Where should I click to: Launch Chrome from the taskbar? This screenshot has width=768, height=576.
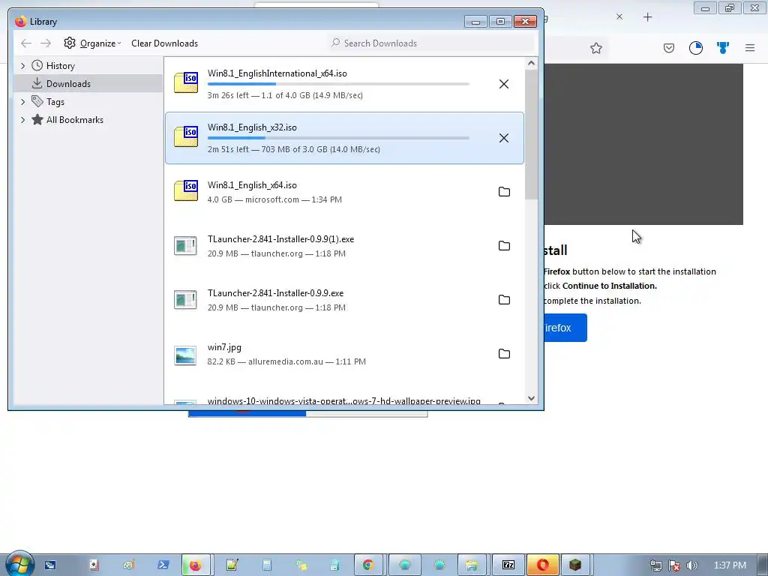368,565
